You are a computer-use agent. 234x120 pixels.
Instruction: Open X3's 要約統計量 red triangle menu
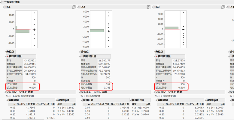(x=157, y=56)
